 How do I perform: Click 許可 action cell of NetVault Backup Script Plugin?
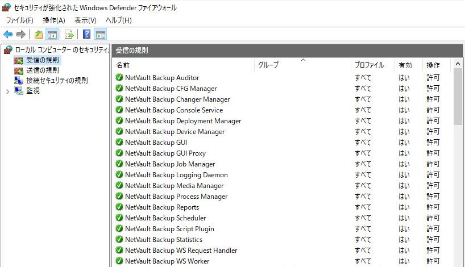[x=433, y=229]
